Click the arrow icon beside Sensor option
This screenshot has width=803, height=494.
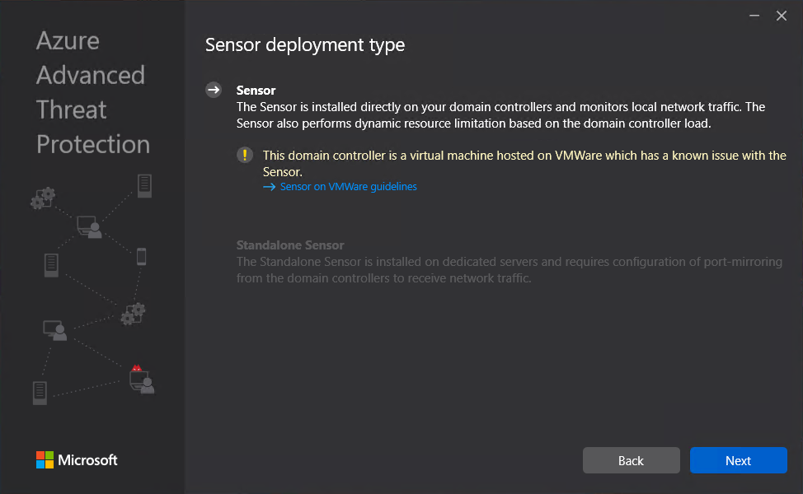pos(214,91)
